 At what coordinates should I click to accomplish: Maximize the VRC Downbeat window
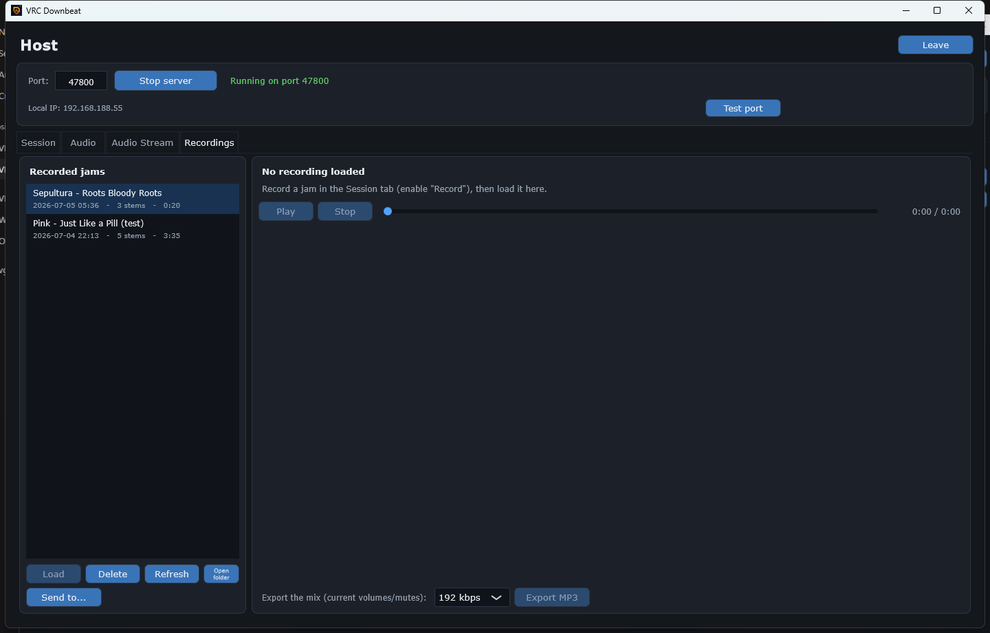tap(937, 10)
